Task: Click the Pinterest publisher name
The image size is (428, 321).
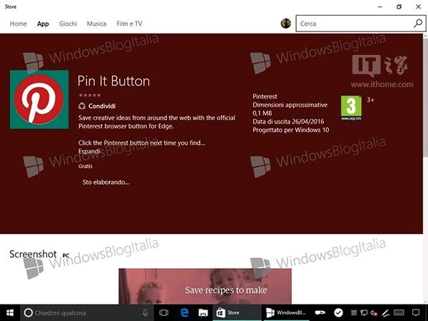Action: click(x=265, y=96)
